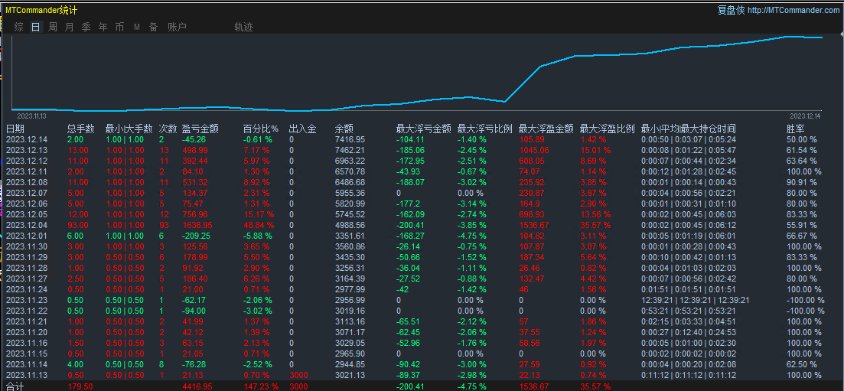This screenshot has height=391, width=844.
Task: Open the 周 weekly statistics tab
Action: pyautogui.click(x=53, y=27)
